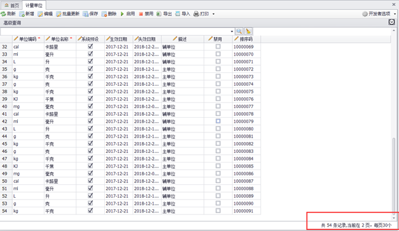Click the green 启用 enable icon

122,13
